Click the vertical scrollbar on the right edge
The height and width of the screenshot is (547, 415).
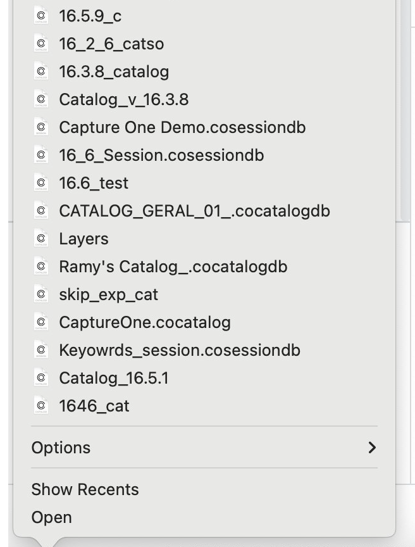tap(406, 110)
